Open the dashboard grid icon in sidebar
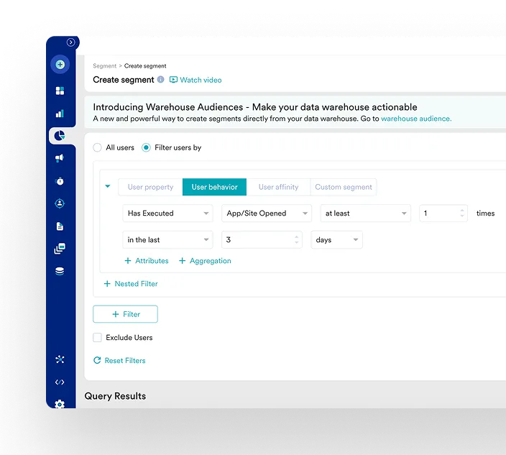Screen dimensions: 506x455 pos(60,91)
